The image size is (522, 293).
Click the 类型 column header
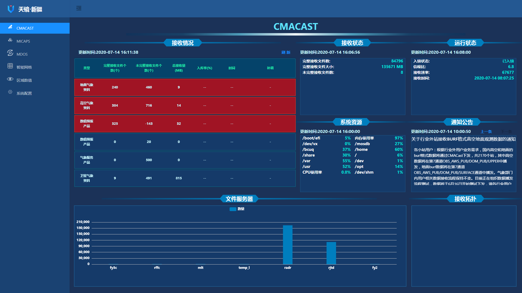tap(86, 68)
